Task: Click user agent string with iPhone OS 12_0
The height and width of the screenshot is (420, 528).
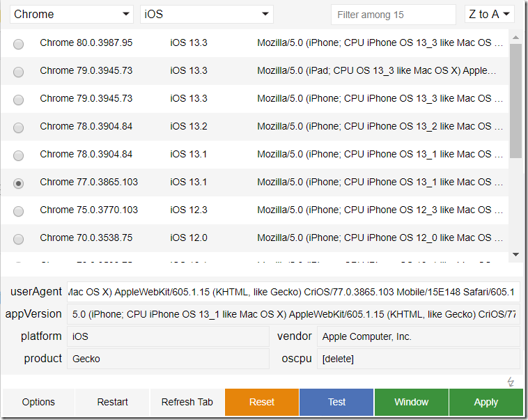Action: 380,238
